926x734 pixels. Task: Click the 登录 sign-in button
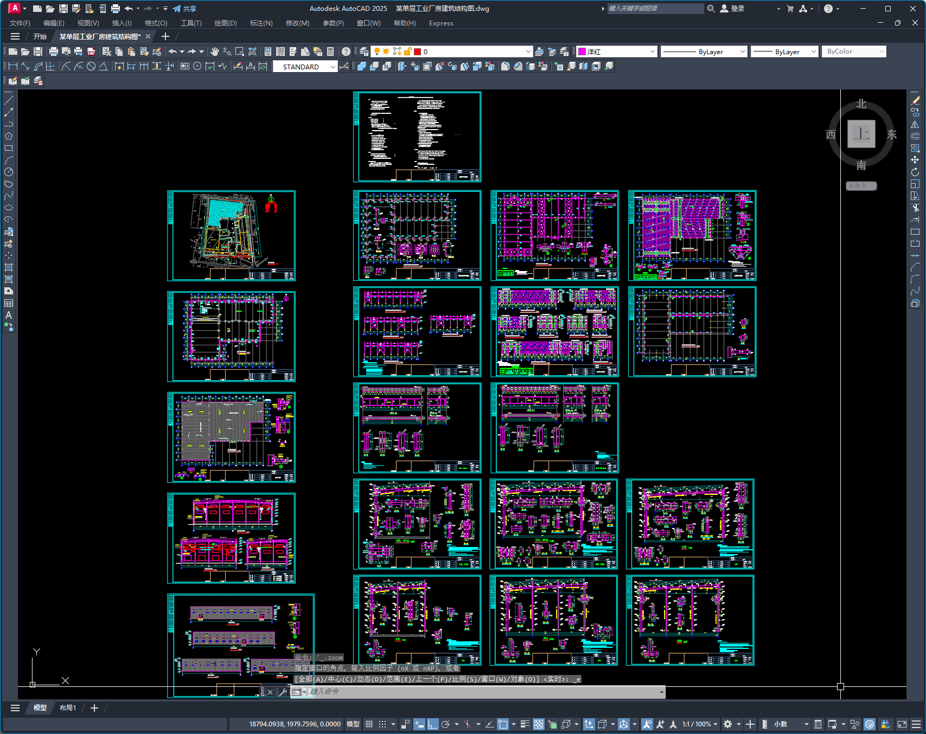click(732, 9)
